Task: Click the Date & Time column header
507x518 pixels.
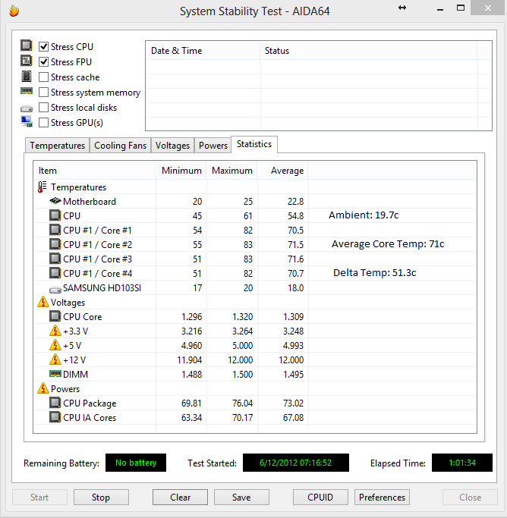Action: coord(203,51)
